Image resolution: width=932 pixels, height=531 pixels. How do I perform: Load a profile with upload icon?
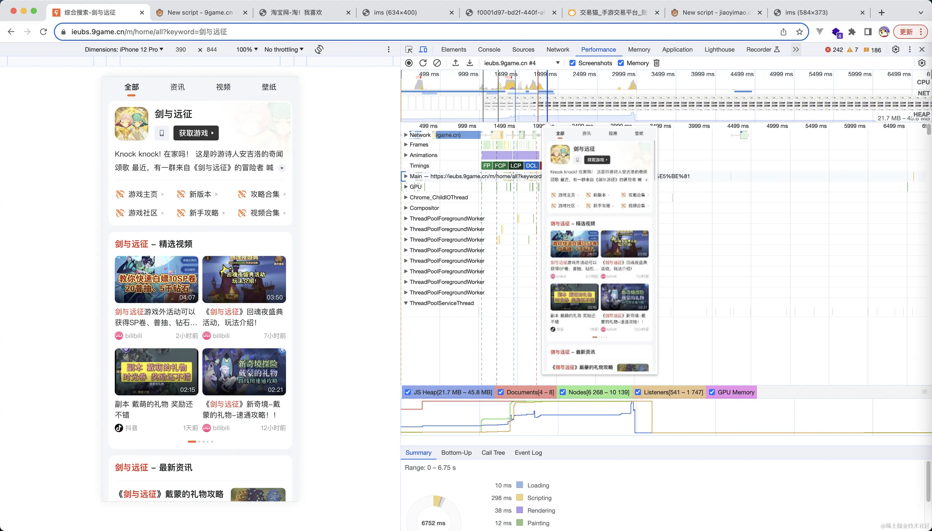456,63
